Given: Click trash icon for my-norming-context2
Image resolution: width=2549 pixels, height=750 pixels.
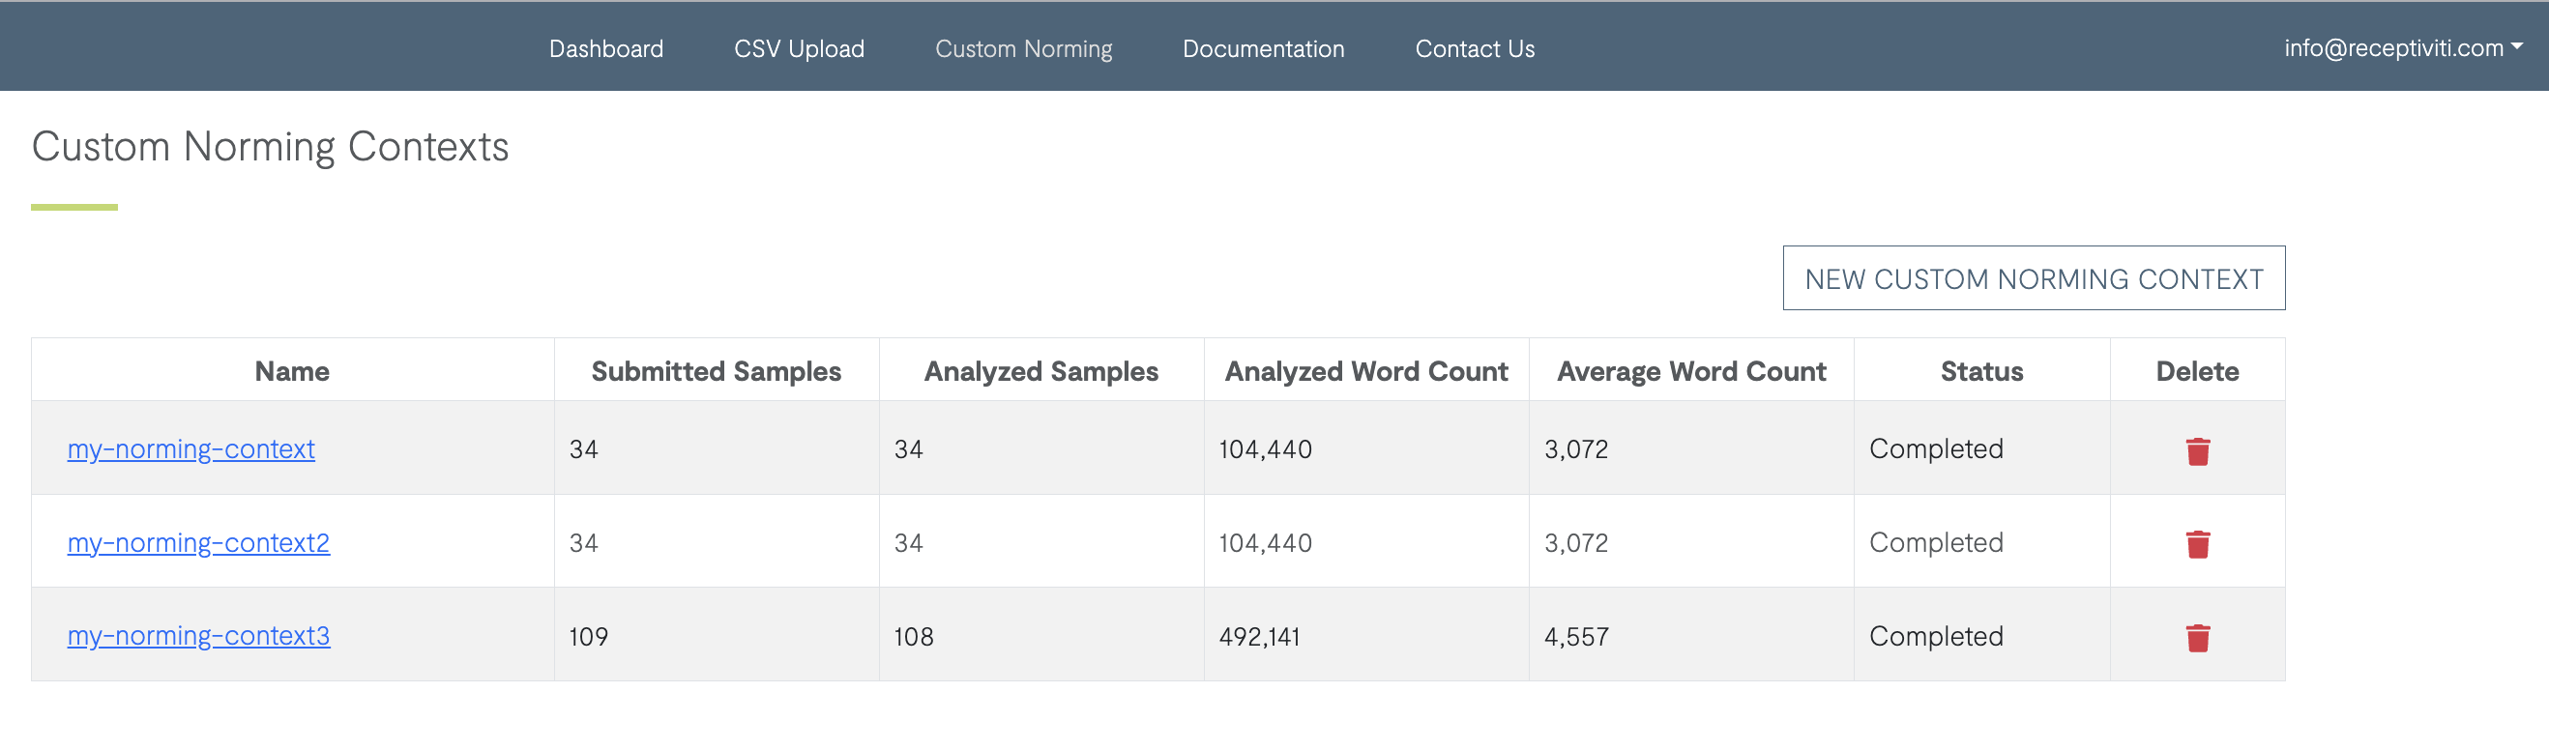Looking at the screenshot, I should [x=2197, y=544].
